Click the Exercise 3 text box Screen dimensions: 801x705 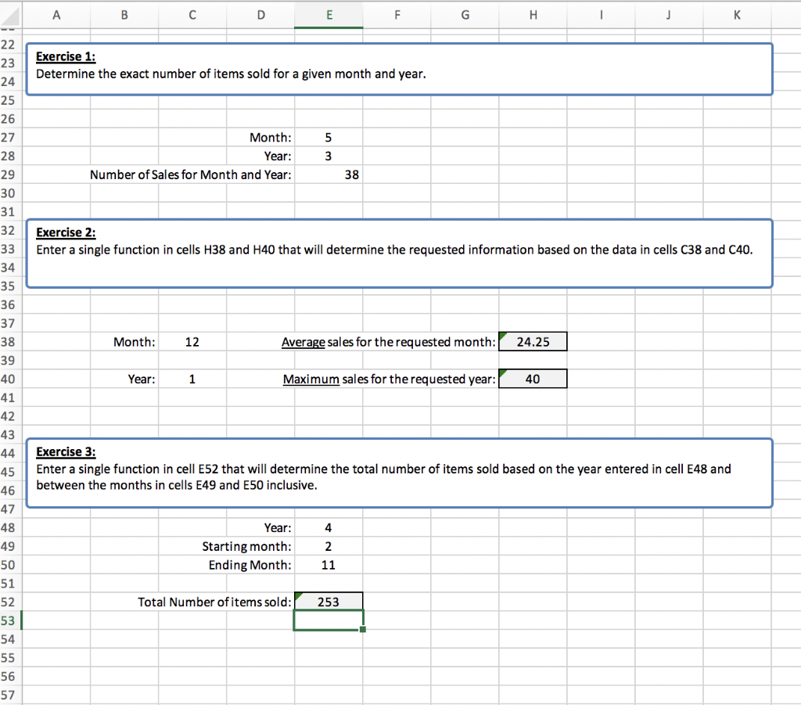(399, 473)
